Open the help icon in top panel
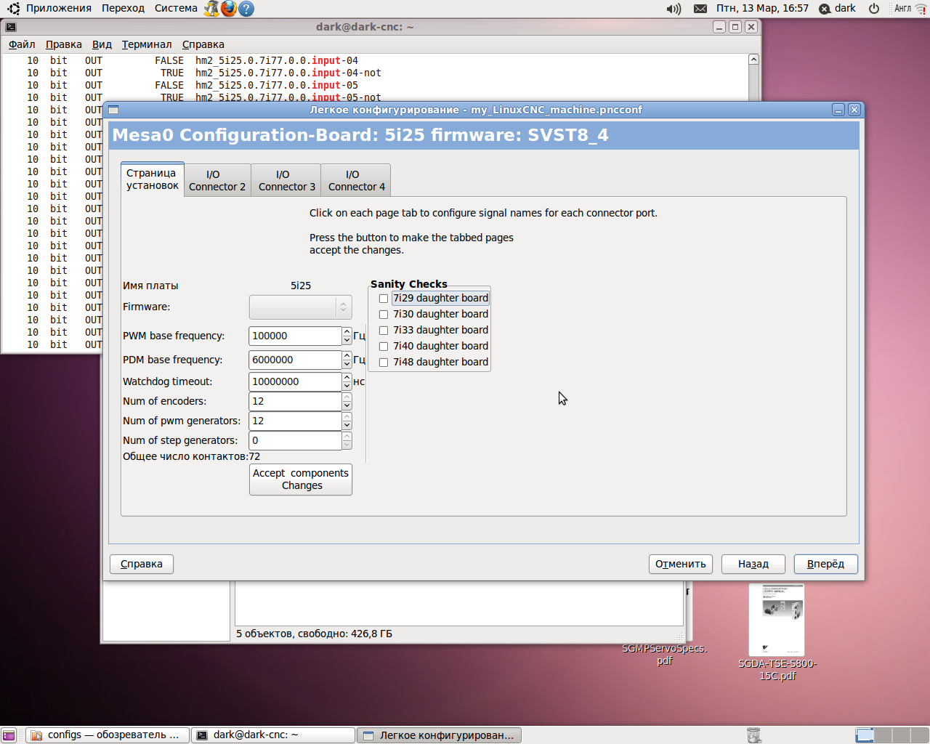Image resolution: width=930 pixels, height=744 pixels. pyautogui.click(x=246, y=9)
